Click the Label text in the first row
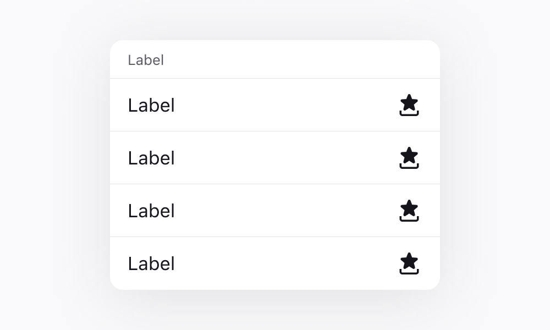Screen dimensions: 550x330 (x=151, y=105)
